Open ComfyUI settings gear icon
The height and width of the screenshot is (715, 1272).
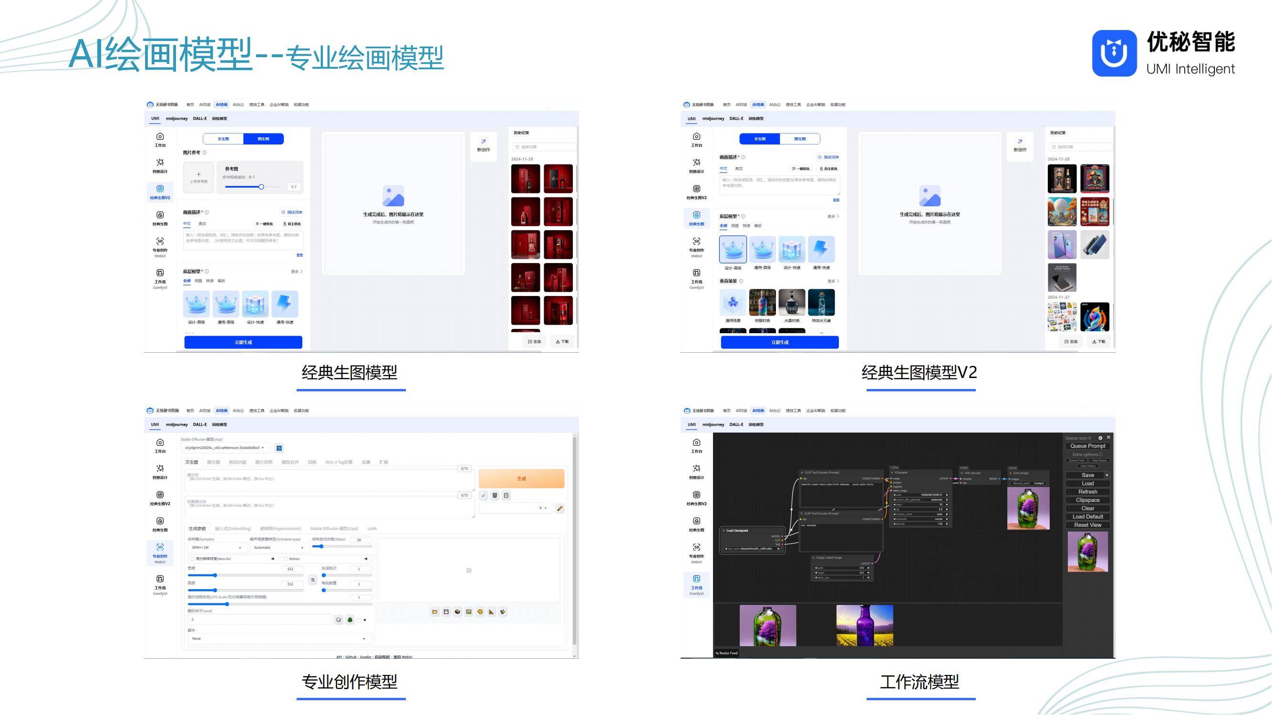tap(1100, 438)
